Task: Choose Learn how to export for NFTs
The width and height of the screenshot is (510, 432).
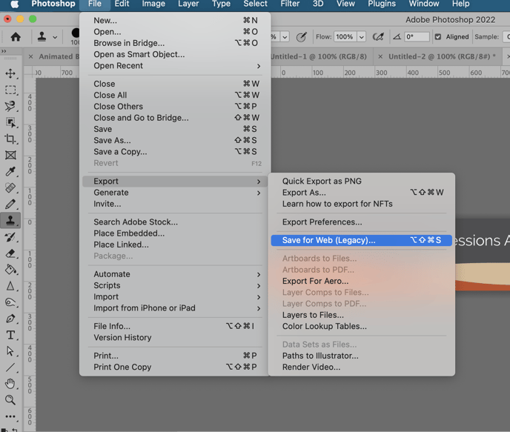Action: (x=361, y=204)
